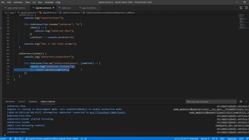Select the Debug Console panel tab
Image resolution: width=249 pixels, height=140 pixels.
click(48, 101)
